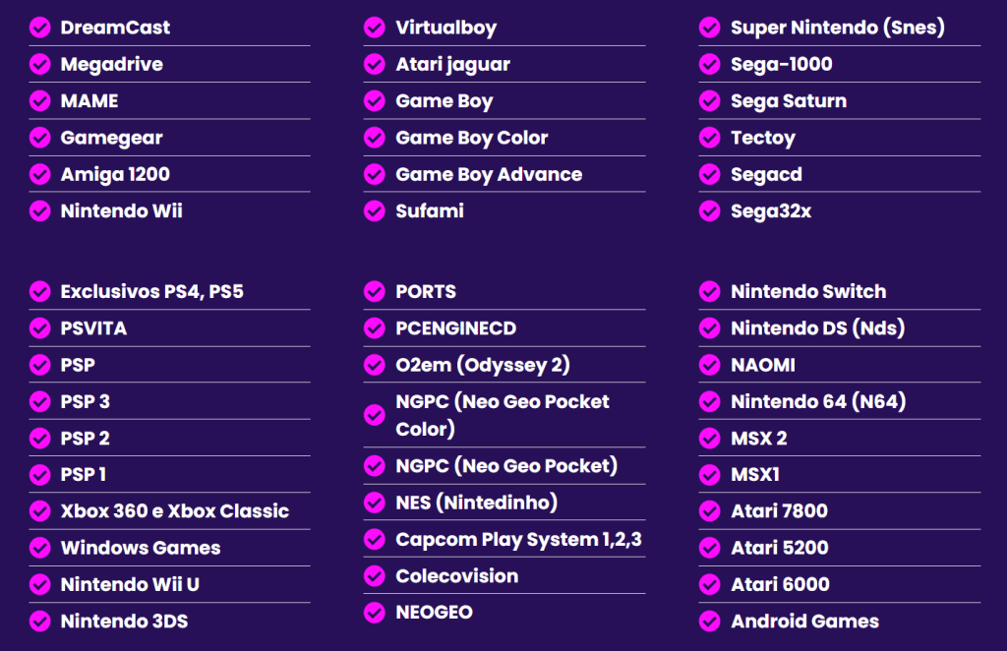The width and height of the screenshot is (1007, 651).
Task: Click the Amiga 1200 list entry
Action: (x=115, y=174)
